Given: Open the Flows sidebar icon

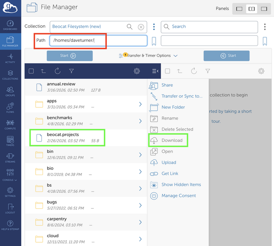Looking at the screenshot, I should click(x=10, y=108).
